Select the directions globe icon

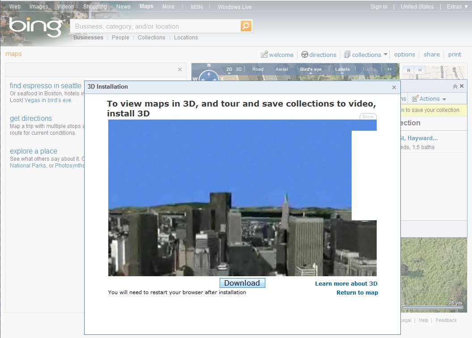[x=304, y=54]
